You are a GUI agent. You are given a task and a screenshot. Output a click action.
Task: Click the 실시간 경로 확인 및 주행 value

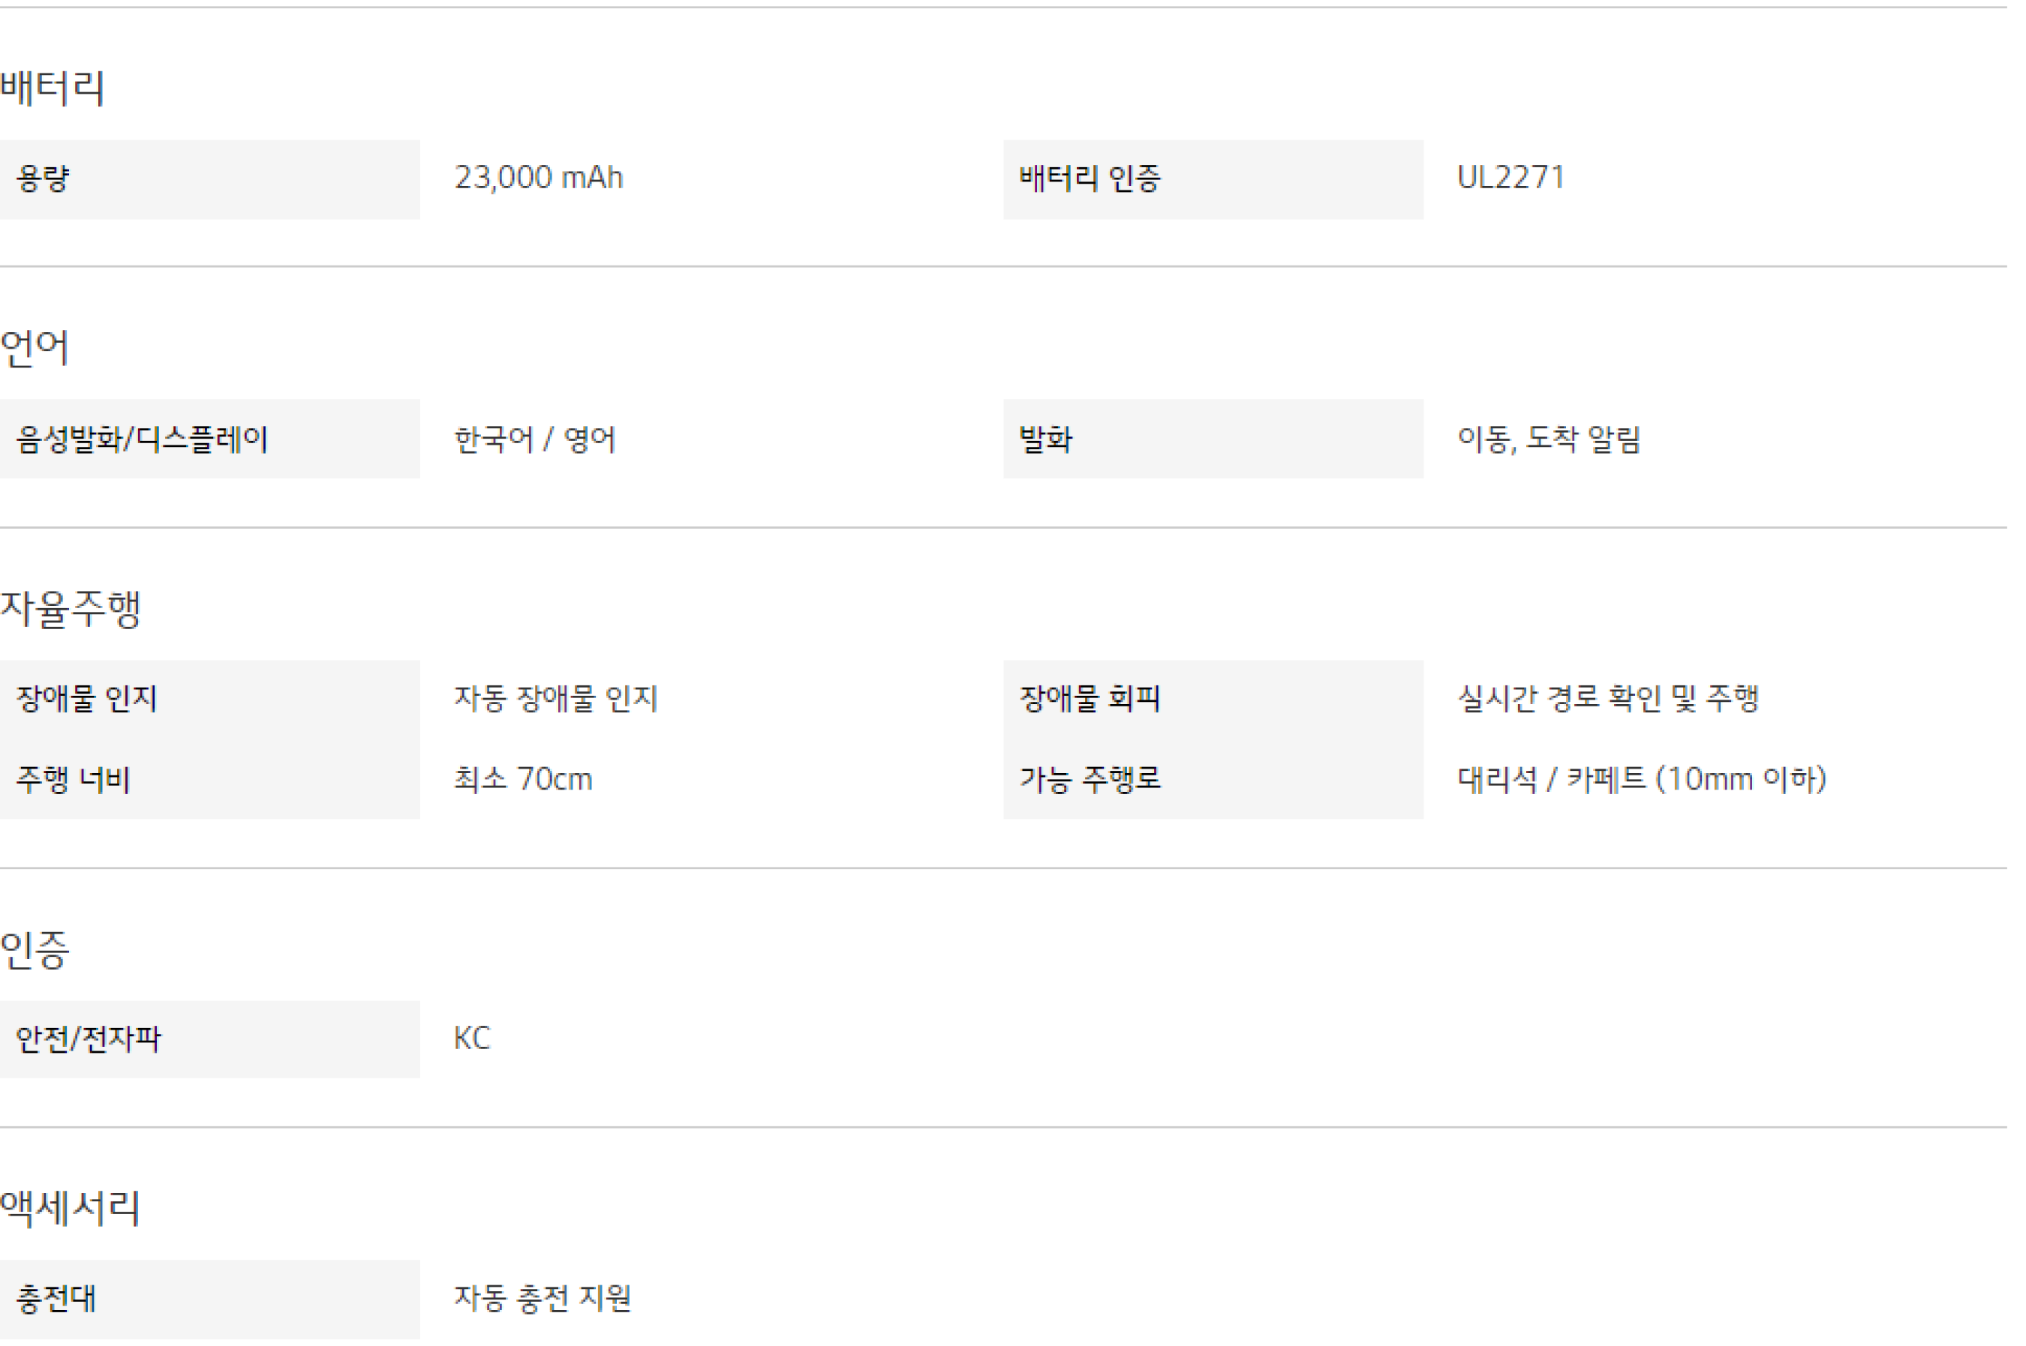pos(1608,699)
